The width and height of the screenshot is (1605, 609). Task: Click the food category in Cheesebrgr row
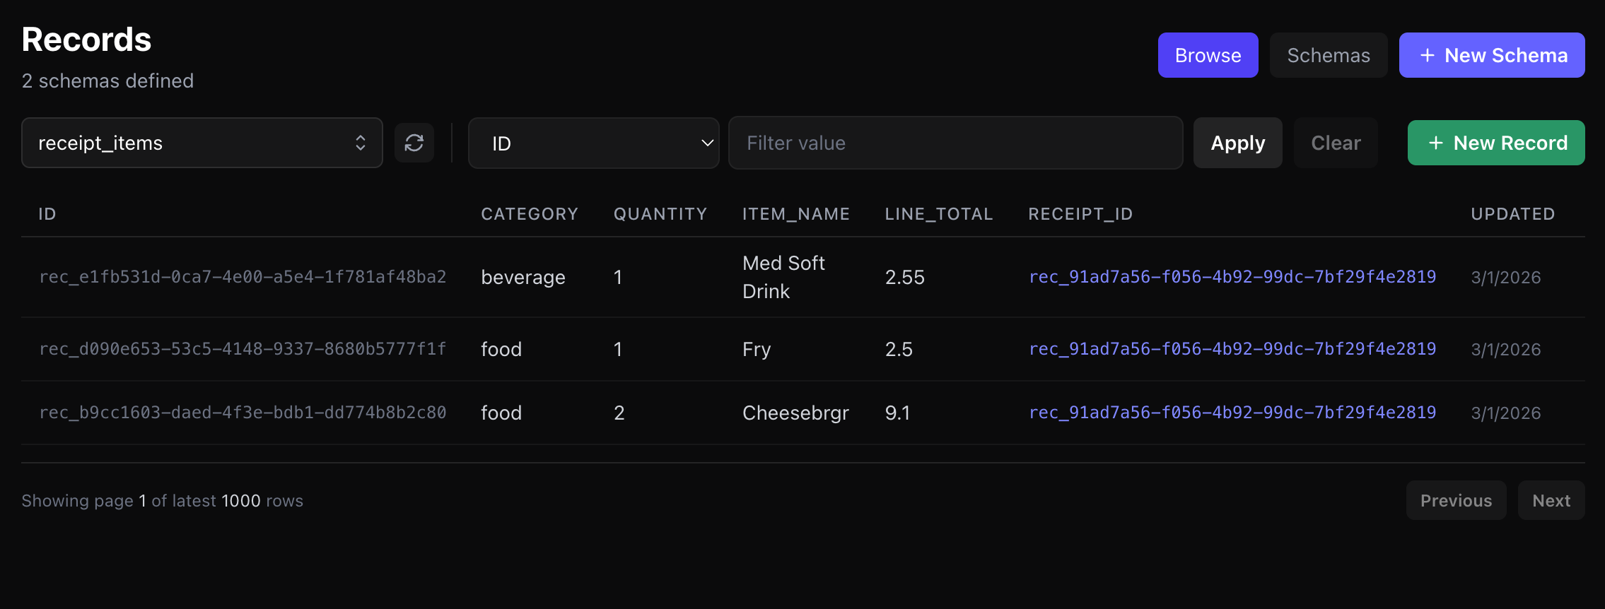coord(501,413)
